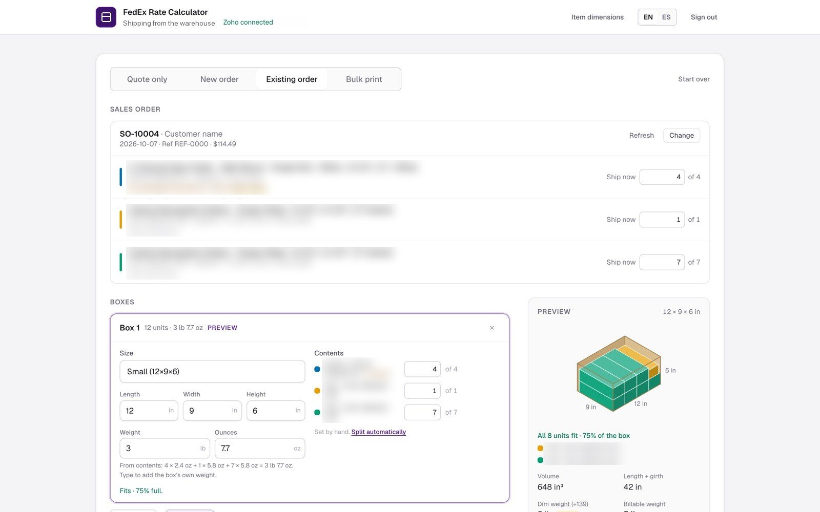The width and height of the screenshot is (820, 512).
Task: Open Item dimensions
Action: (x=598, y=17)
